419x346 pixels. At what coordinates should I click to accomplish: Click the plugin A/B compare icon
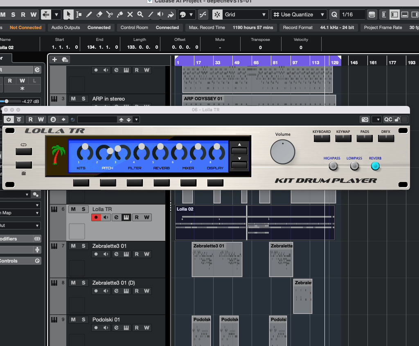click(x=53, y=119)
